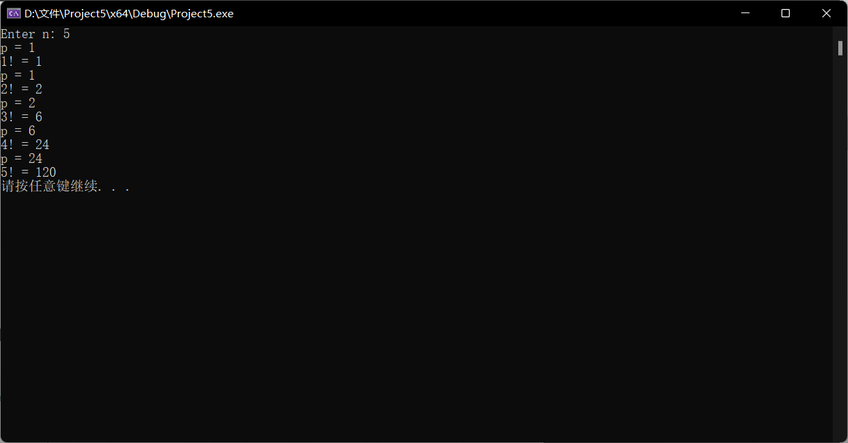Minimize the Project5.exe console window
The width and height of the screenshot is (848, 443).
(x=745, y=13)
